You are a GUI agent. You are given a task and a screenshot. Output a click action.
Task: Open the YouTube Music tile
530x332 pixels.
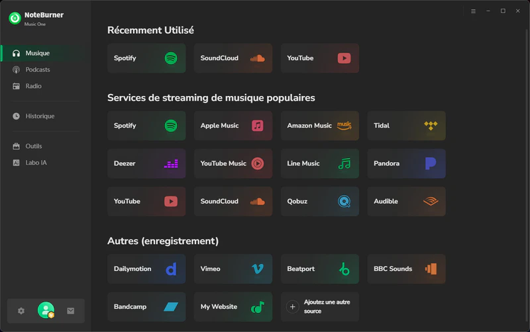233,163
